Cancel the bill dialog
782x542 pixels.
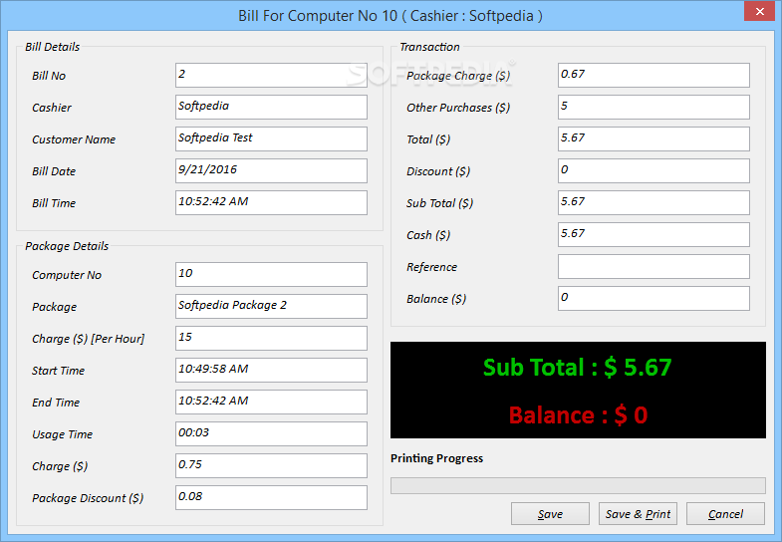point(725,513)
